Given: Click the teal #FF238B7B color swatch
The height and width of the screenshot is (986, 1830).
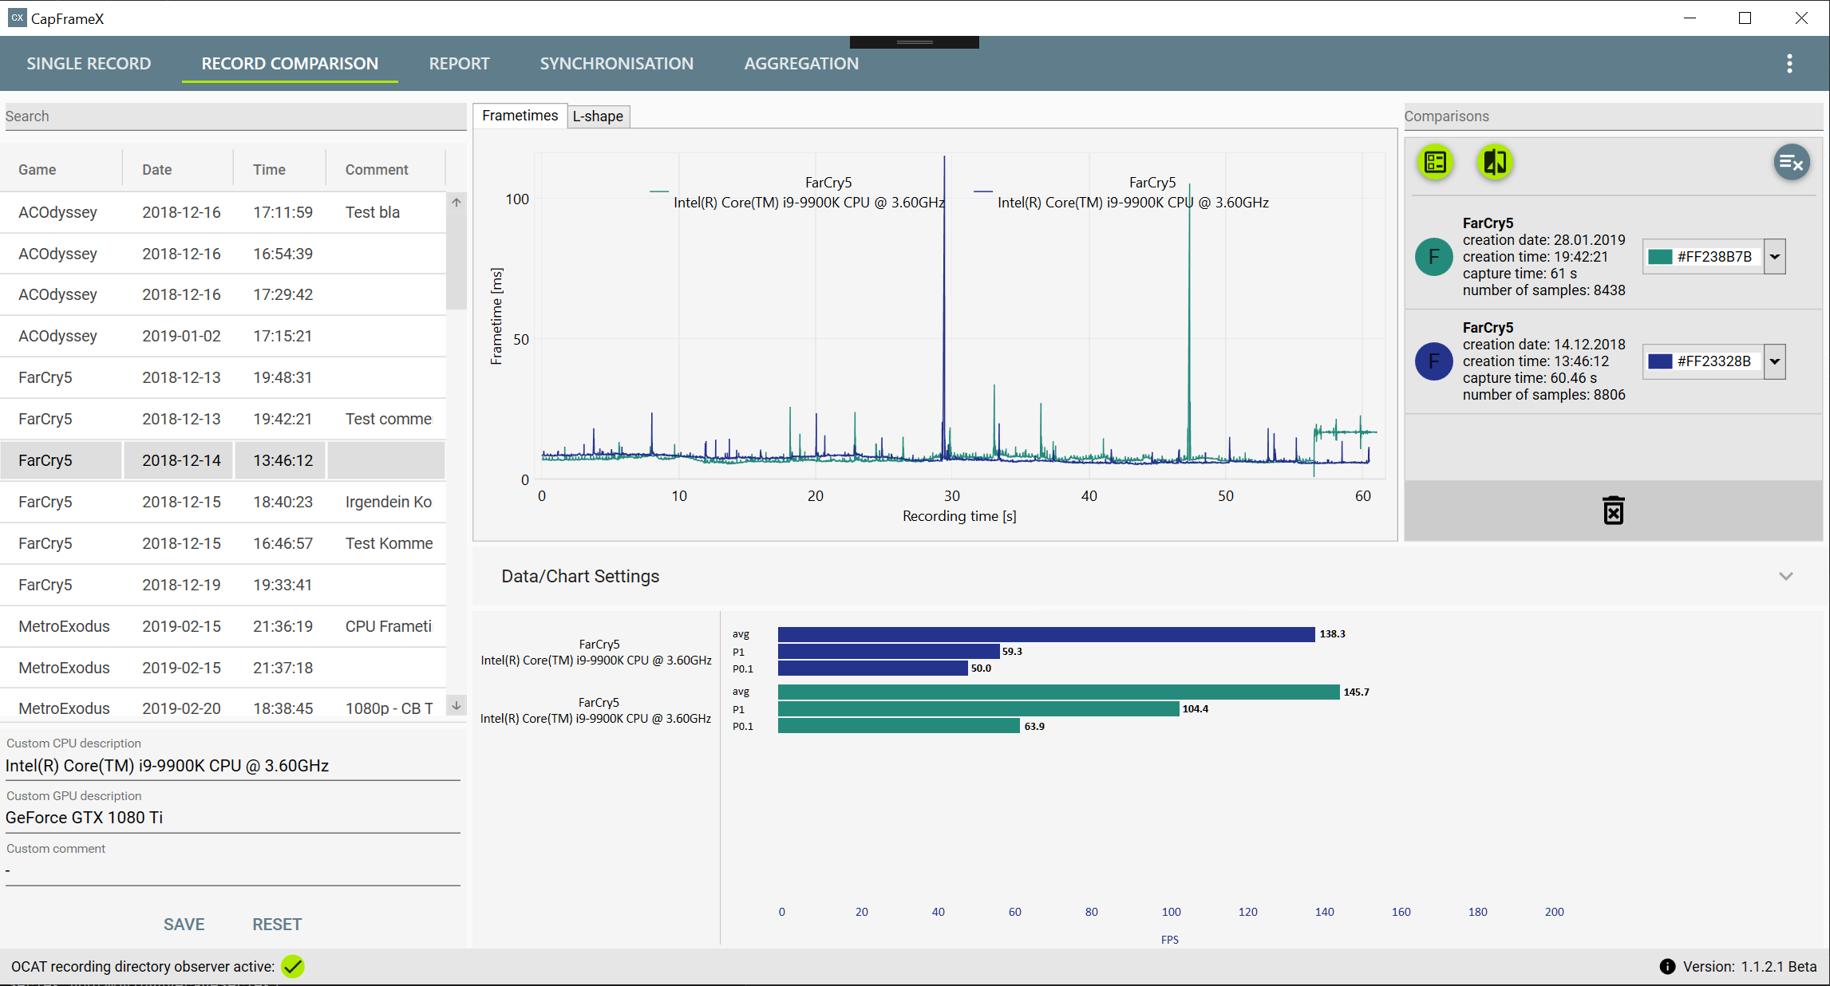Looking at the screenshot, I should tap(1660, 257).
